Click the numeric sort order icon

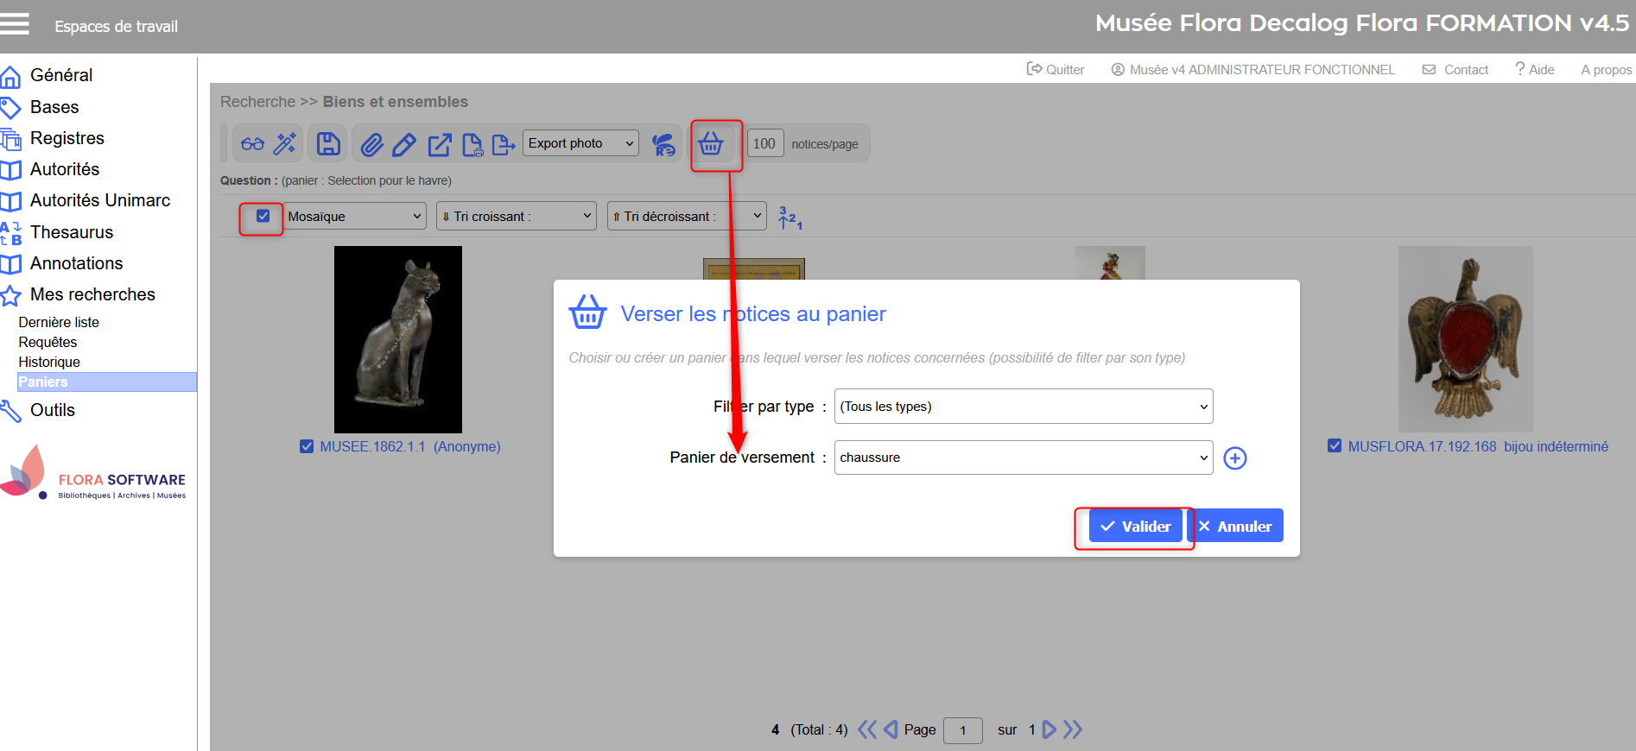tap(789, 218)
